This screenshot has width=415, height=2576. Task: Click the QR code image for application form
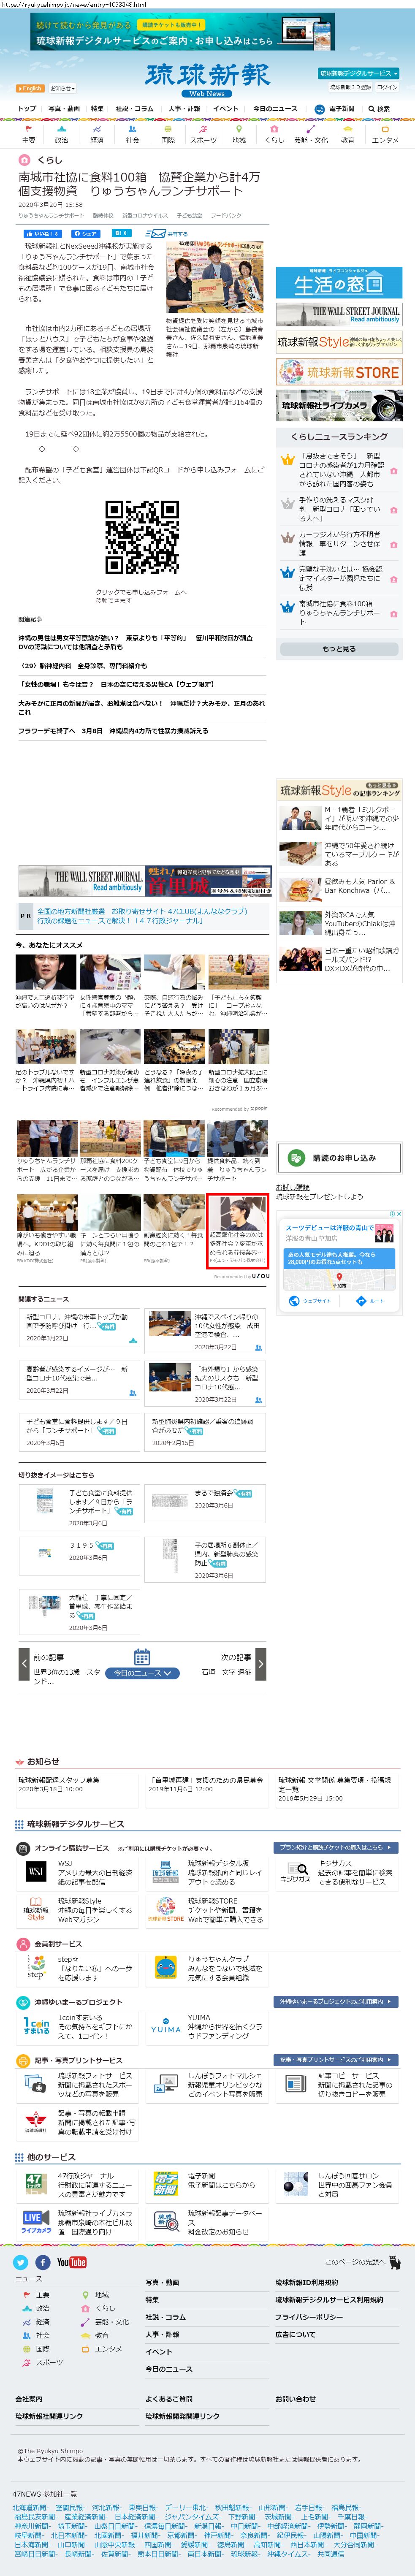click(142, 537)
